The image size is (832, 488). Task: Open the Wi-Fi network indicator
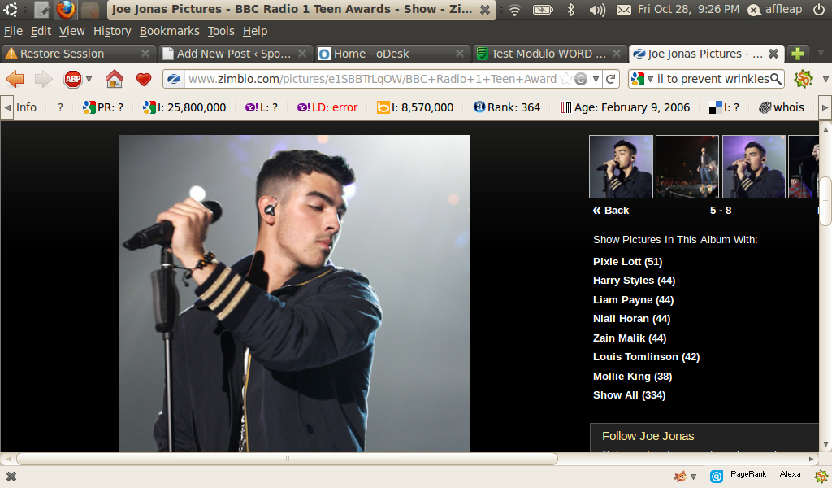pyautogui.click(x=514, y=10)
